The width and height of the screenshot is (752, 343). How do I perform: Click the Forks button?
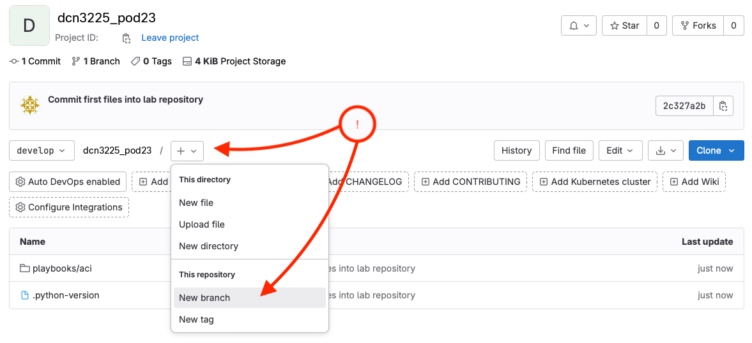pos(698,26)
